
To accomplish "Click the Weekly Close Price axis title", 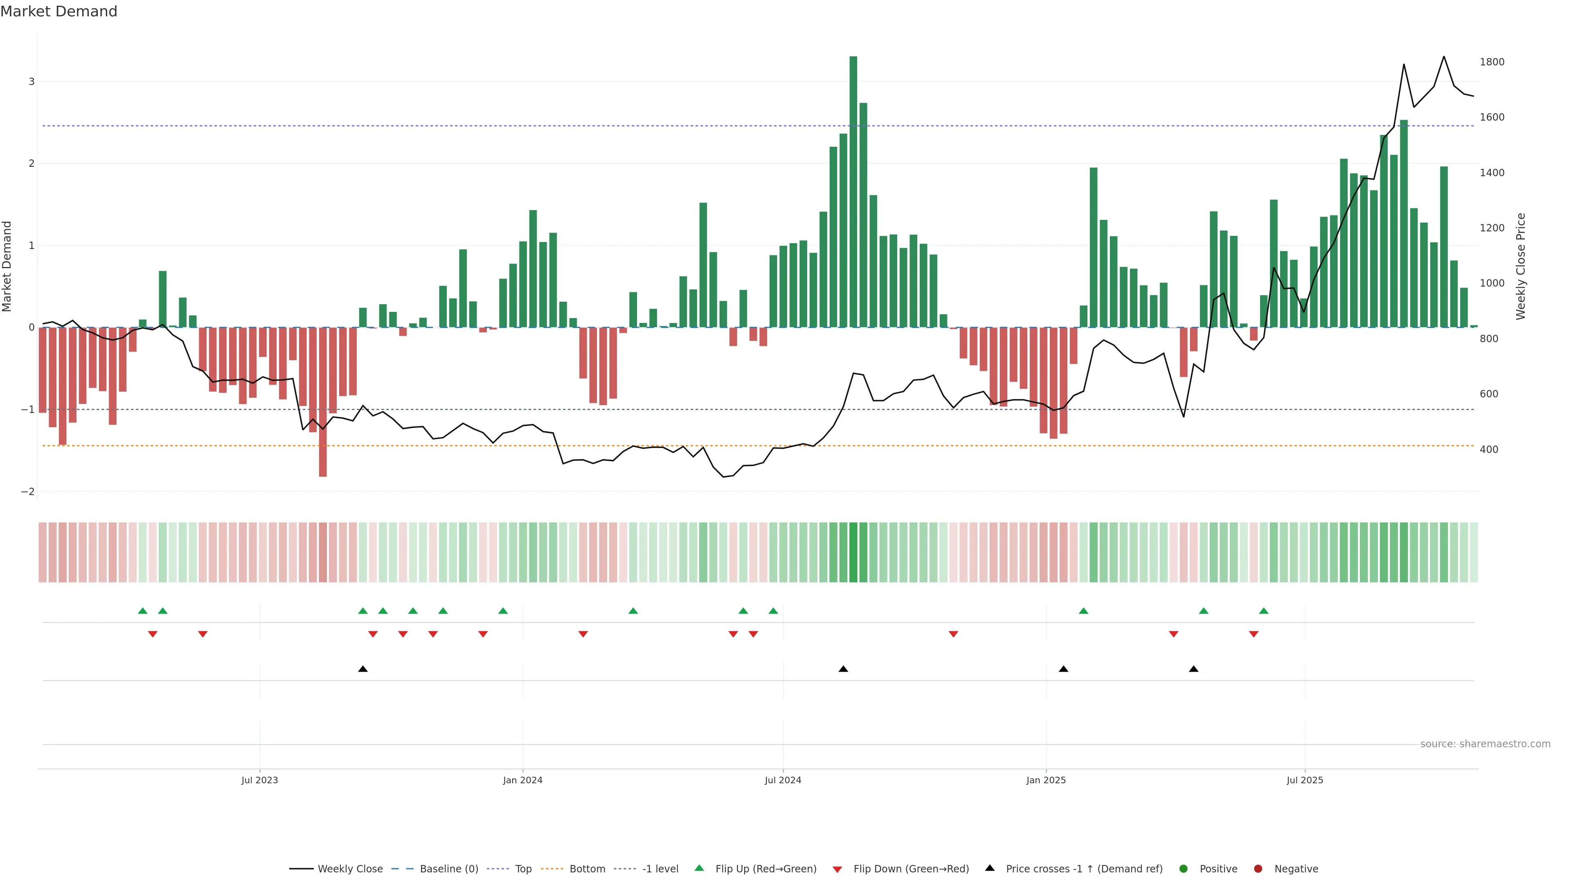I will tap(1521, 266).
